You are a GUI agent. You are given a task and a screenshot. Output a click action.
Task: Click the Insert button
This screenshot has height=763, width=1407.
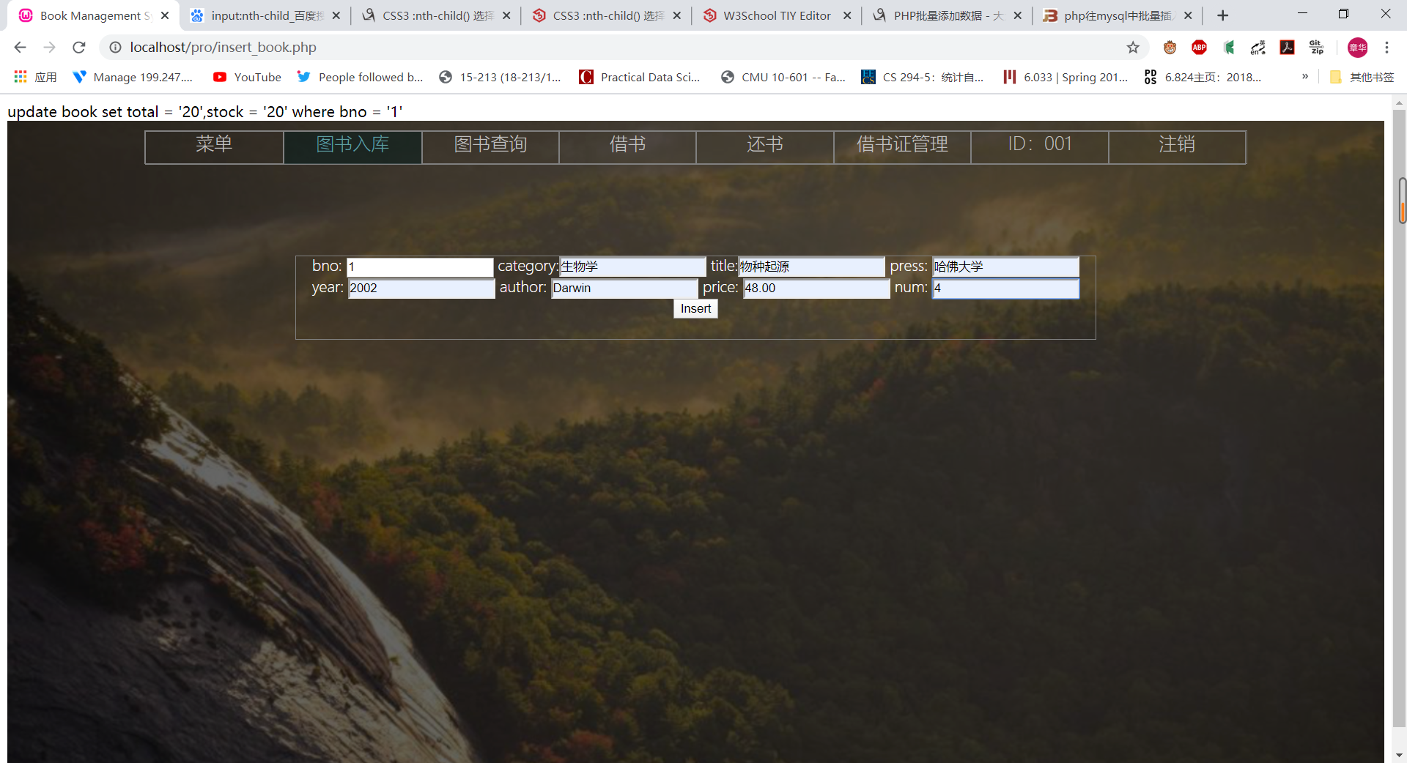point(695,309)
